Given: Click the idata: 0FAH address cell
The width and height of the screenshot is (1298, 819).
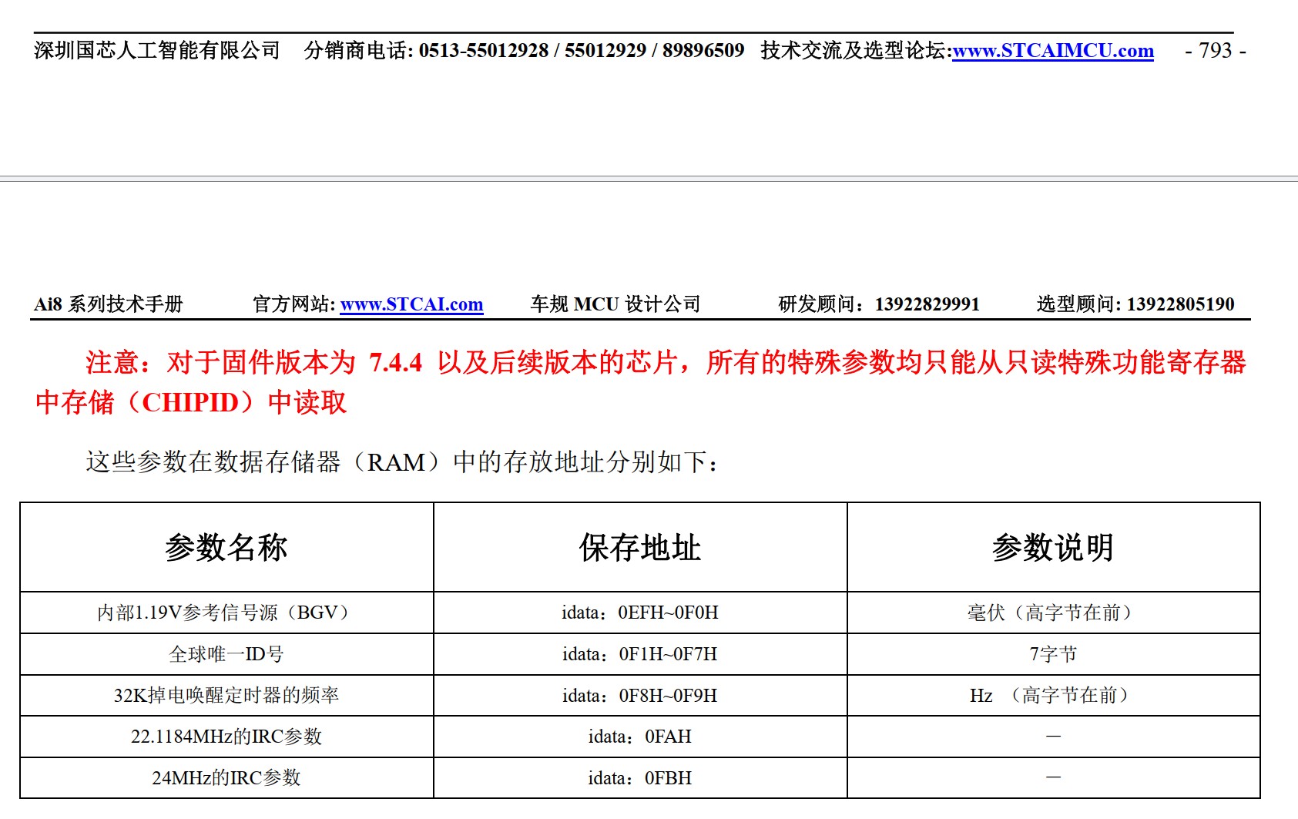Looking at the screenshot, I should [x=640, y=737].
